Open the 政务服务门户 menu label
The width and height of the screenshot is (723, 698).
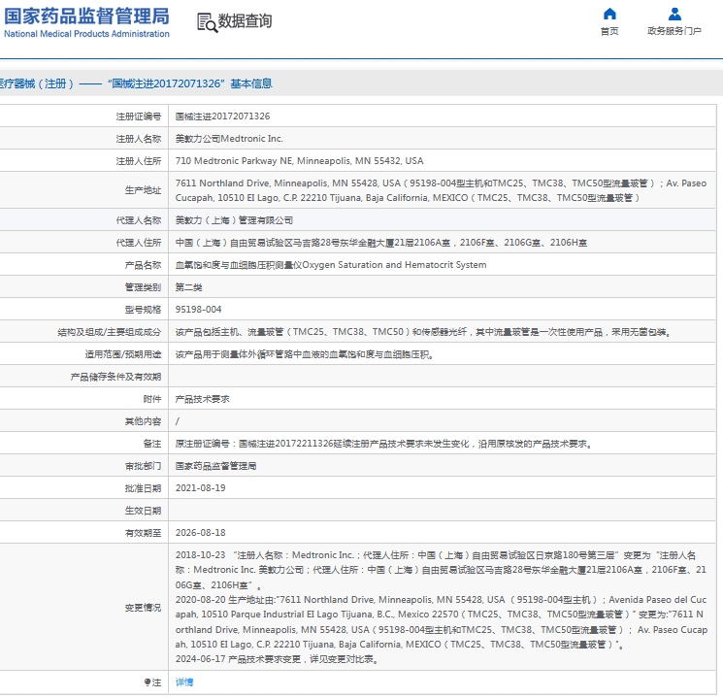coord(674,31)
